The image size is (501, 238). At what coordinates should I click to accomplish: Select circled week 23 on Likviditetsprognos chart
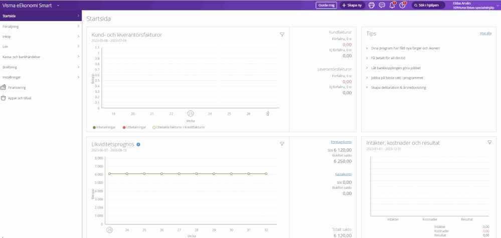[110, 229]
